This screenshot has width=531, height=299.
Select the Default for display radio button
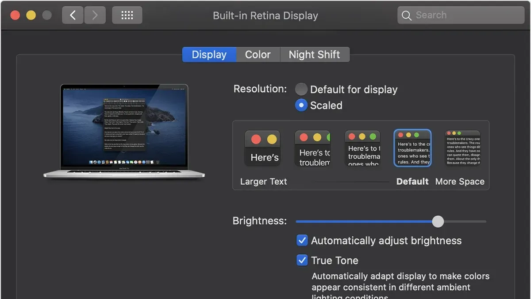click(x=301, y=89)
